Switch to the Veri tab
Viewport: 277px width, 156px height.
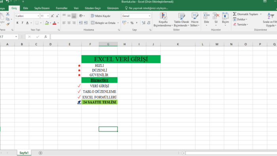(x=76, y=8)
